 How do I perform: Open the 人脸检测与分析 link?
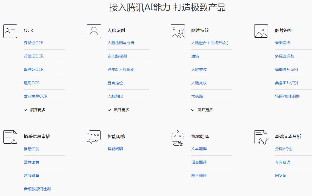(121, 43)
